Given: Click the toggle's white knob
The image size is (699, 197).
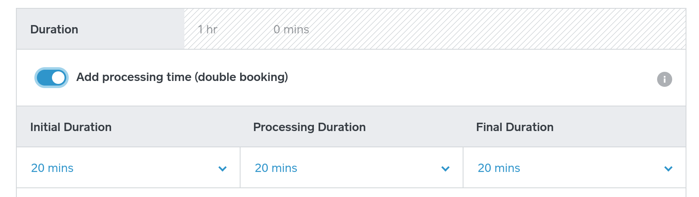Looking at the screenshot, I should 59,78.
